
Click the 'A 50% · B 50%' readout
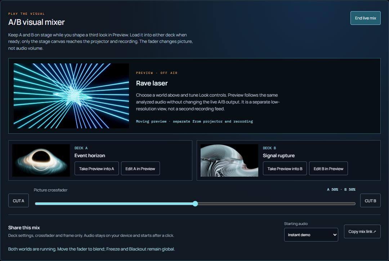[341, 190]
